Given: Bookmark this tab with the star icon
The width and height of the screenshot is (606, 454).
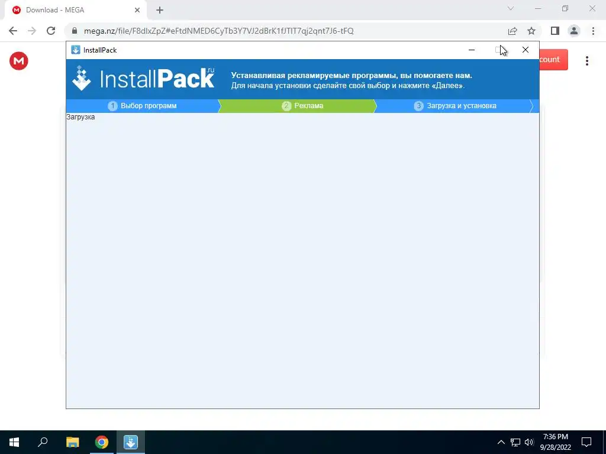Looking at the screenshot, I should click(x=531, y=31).
